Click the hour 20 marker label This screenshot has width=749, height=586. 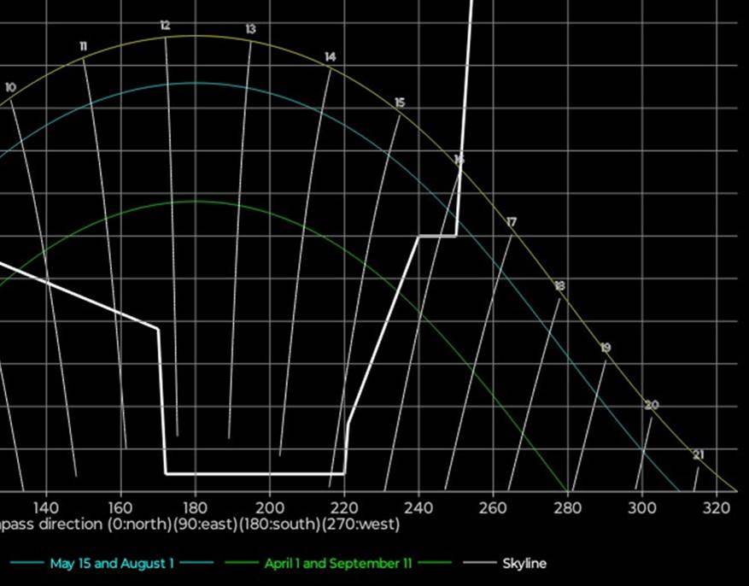click(x=652, y=405)
